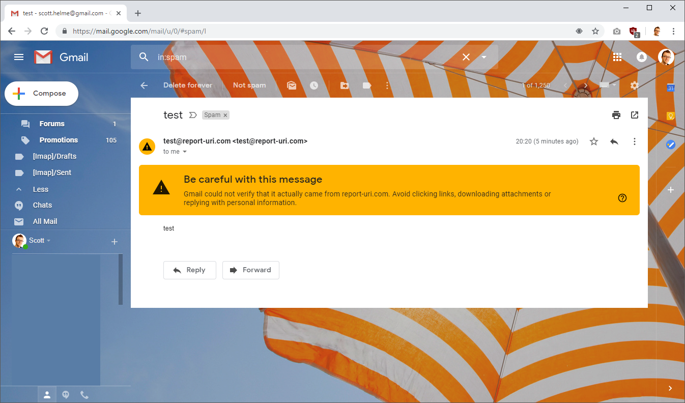Show search options dropdown arrow
The width and height of the screenshot is (685, 403).
click(484, 57)
